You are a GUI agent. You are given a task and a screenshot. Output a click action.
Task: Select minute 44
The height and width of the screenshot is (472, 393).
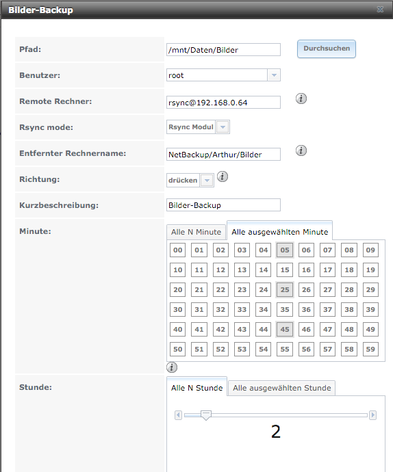coord(263,329)
